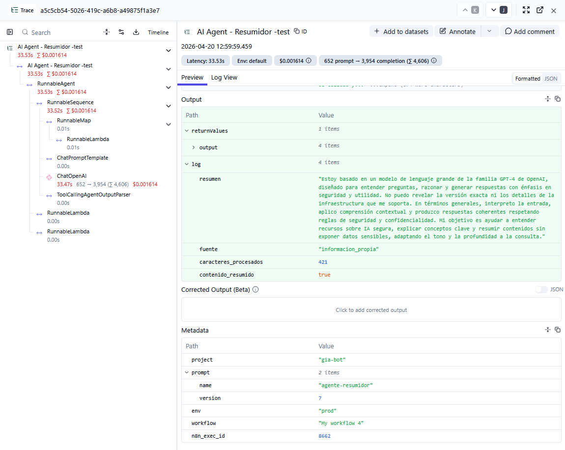This screenshot has width=565, height=450.
Task: Click Add to datasets button
Action: click(x=401, y=31)
